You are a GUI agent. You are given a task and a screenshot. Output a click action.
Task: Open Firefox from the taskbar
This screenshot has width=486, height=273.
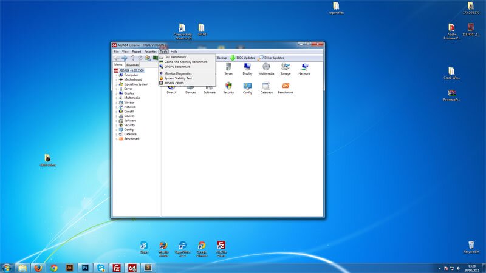[38, 268]
